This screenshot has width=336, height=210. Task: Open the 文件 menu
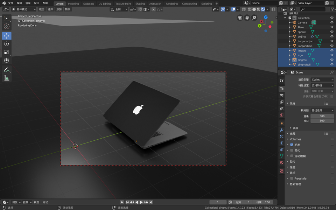[10, 3]
